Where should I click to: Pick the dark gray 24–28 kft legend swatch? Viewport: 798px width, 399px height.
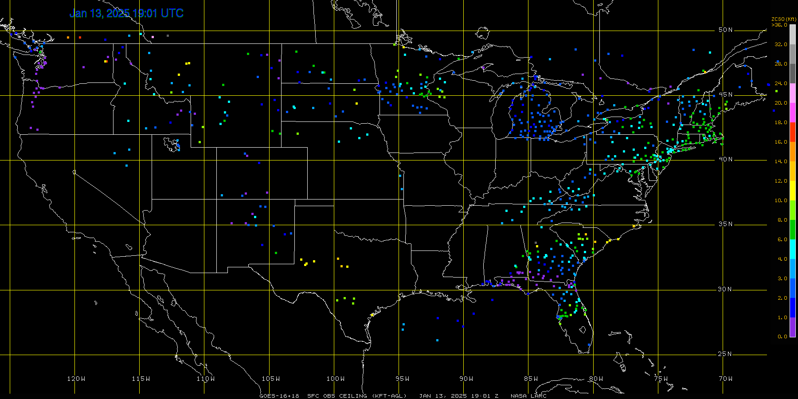click(793, 74)
